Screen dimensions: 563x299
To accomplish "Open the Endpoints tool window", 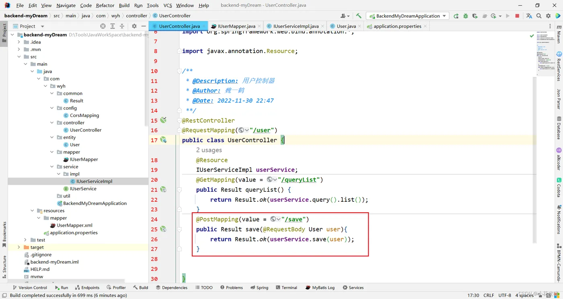I will coord(86,287).
